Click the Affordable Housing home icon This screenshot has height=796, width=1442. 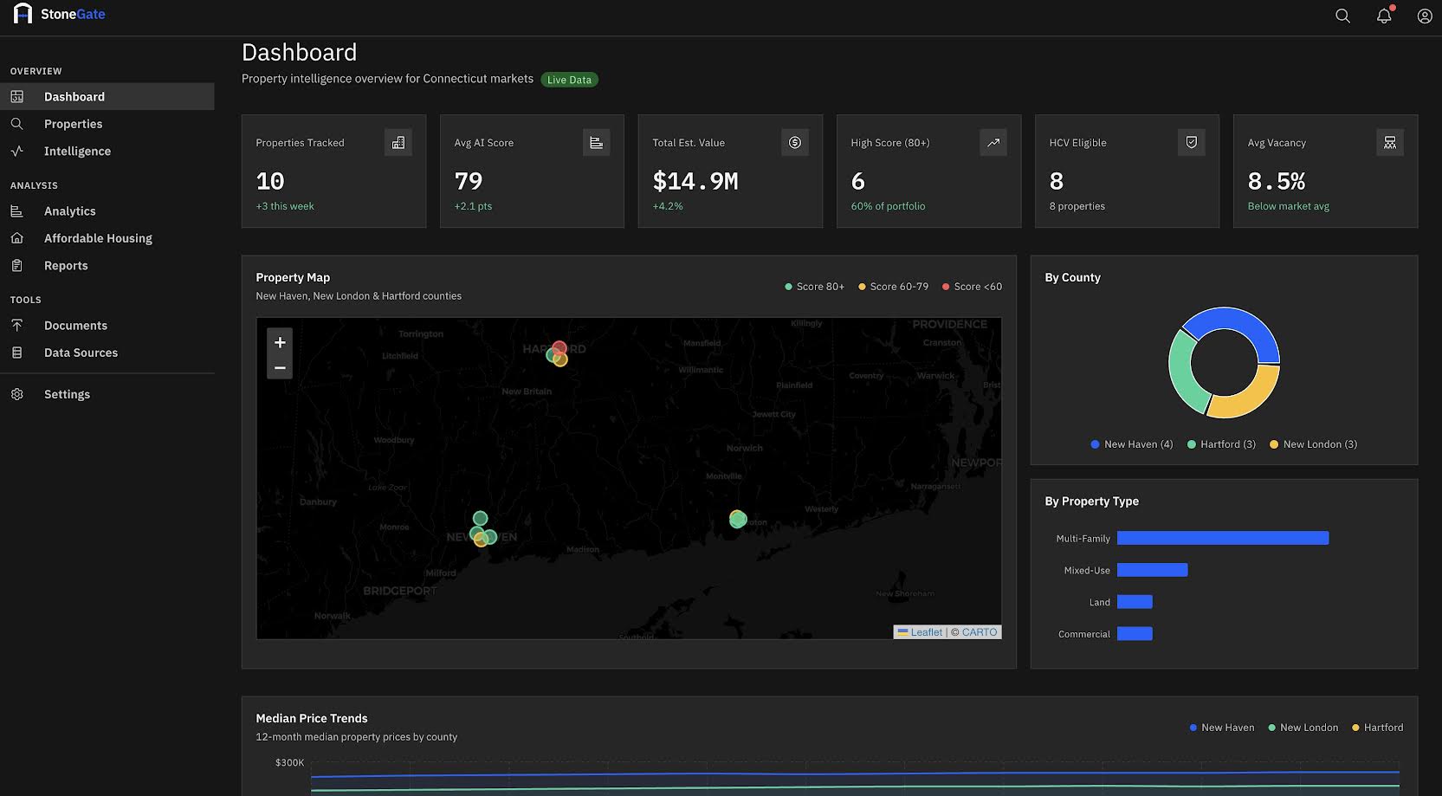[x=17, y=238]
